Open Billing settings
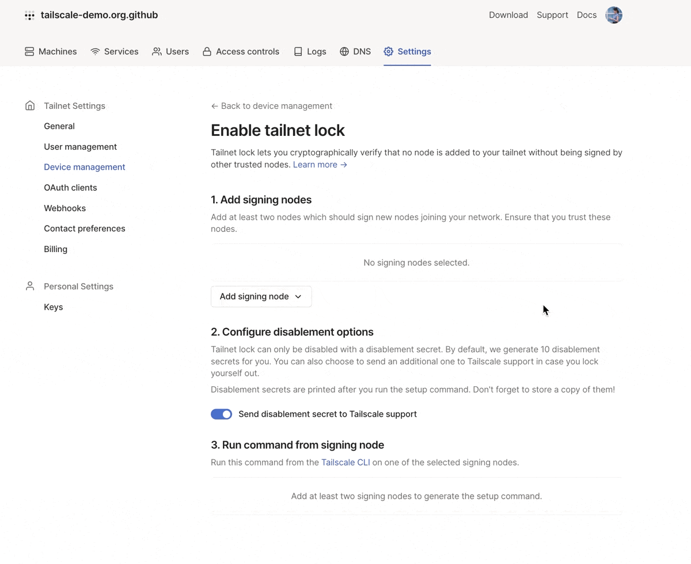The height and width of the screenshot is (564, 691). [x=55, y=249]
